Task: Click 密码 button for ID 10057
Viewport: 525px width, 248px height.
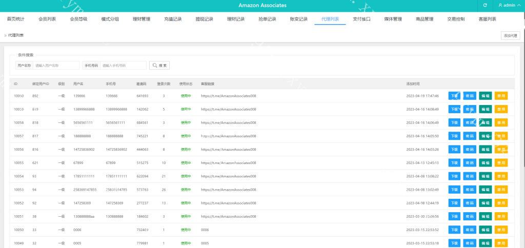Action: click(x=470, y=136)
